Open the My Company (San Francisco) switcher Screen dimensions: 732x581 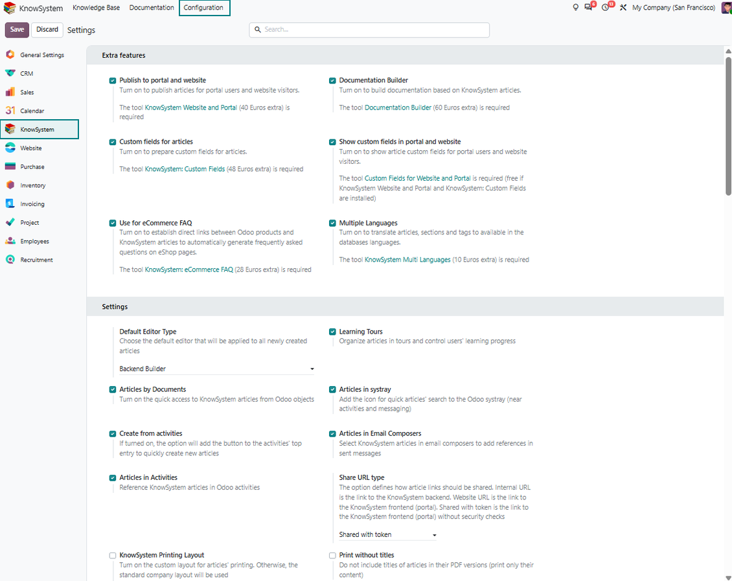[674, 8]
